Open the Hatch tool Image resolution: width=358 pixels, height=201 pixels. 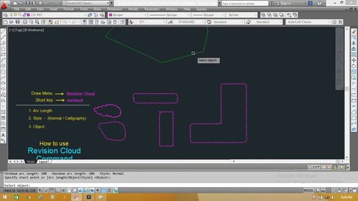point(3,112)
